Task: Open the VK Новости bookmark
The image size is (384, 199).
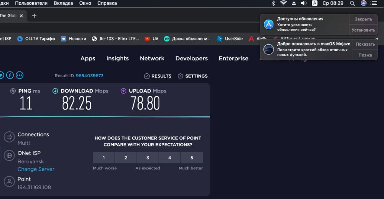Action: tap(73, 39)
